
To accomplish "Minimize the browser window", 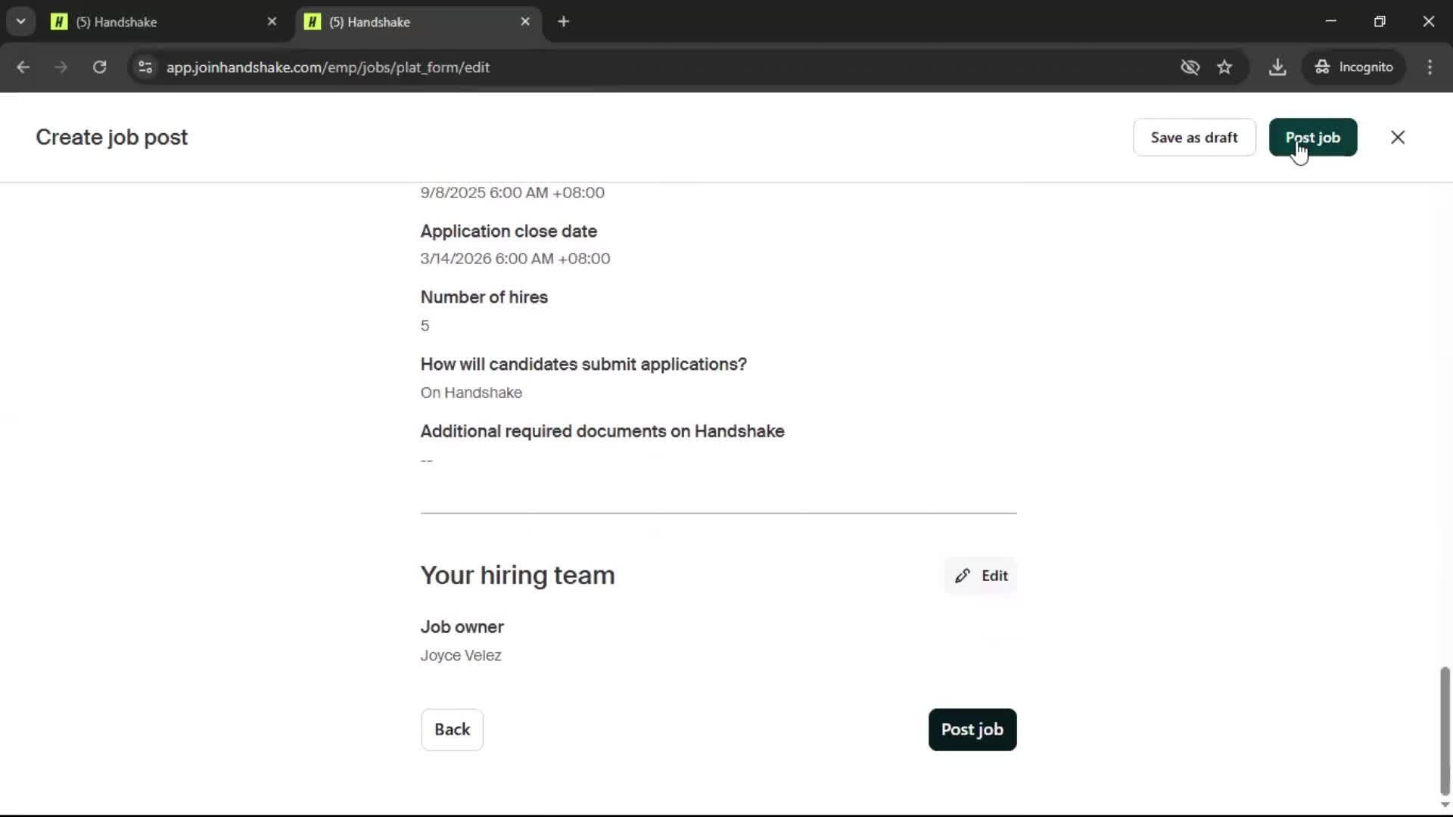I will click(x=1331, y=21).
